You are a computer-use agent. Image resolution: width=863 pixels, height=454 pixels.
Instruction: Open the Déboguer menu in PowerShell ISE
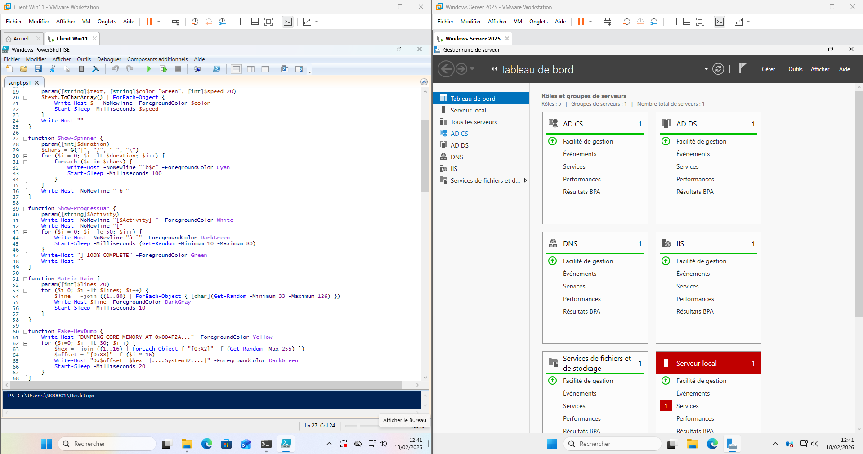tap(109, 59)
